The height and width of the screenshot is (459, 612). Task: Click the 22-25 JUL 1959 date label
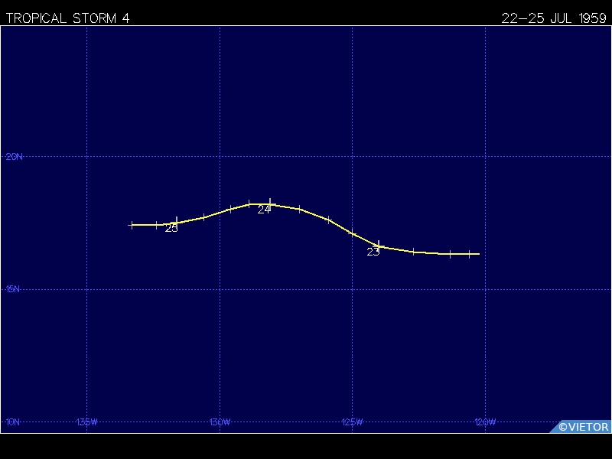click(x=554, y=18)
